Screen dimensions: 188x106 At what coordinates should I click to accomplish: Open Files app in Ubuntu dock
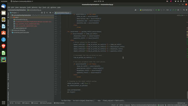coord(4,13)
